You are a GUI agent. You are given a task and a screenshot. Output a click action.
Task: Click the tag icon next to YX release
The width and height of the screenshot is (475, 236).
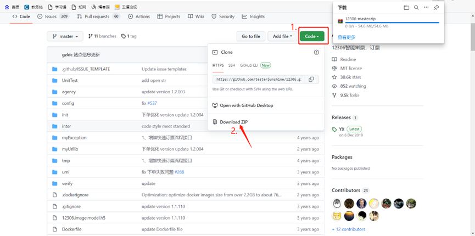[x=334, y=130]
